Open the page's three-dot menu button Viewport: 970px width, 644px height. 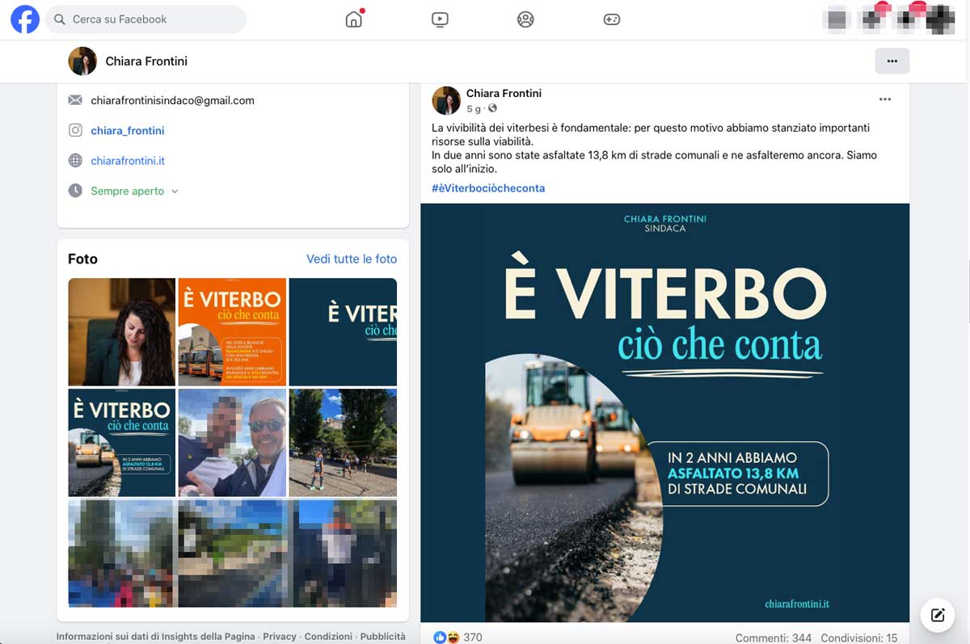click(x=892, y=61)
